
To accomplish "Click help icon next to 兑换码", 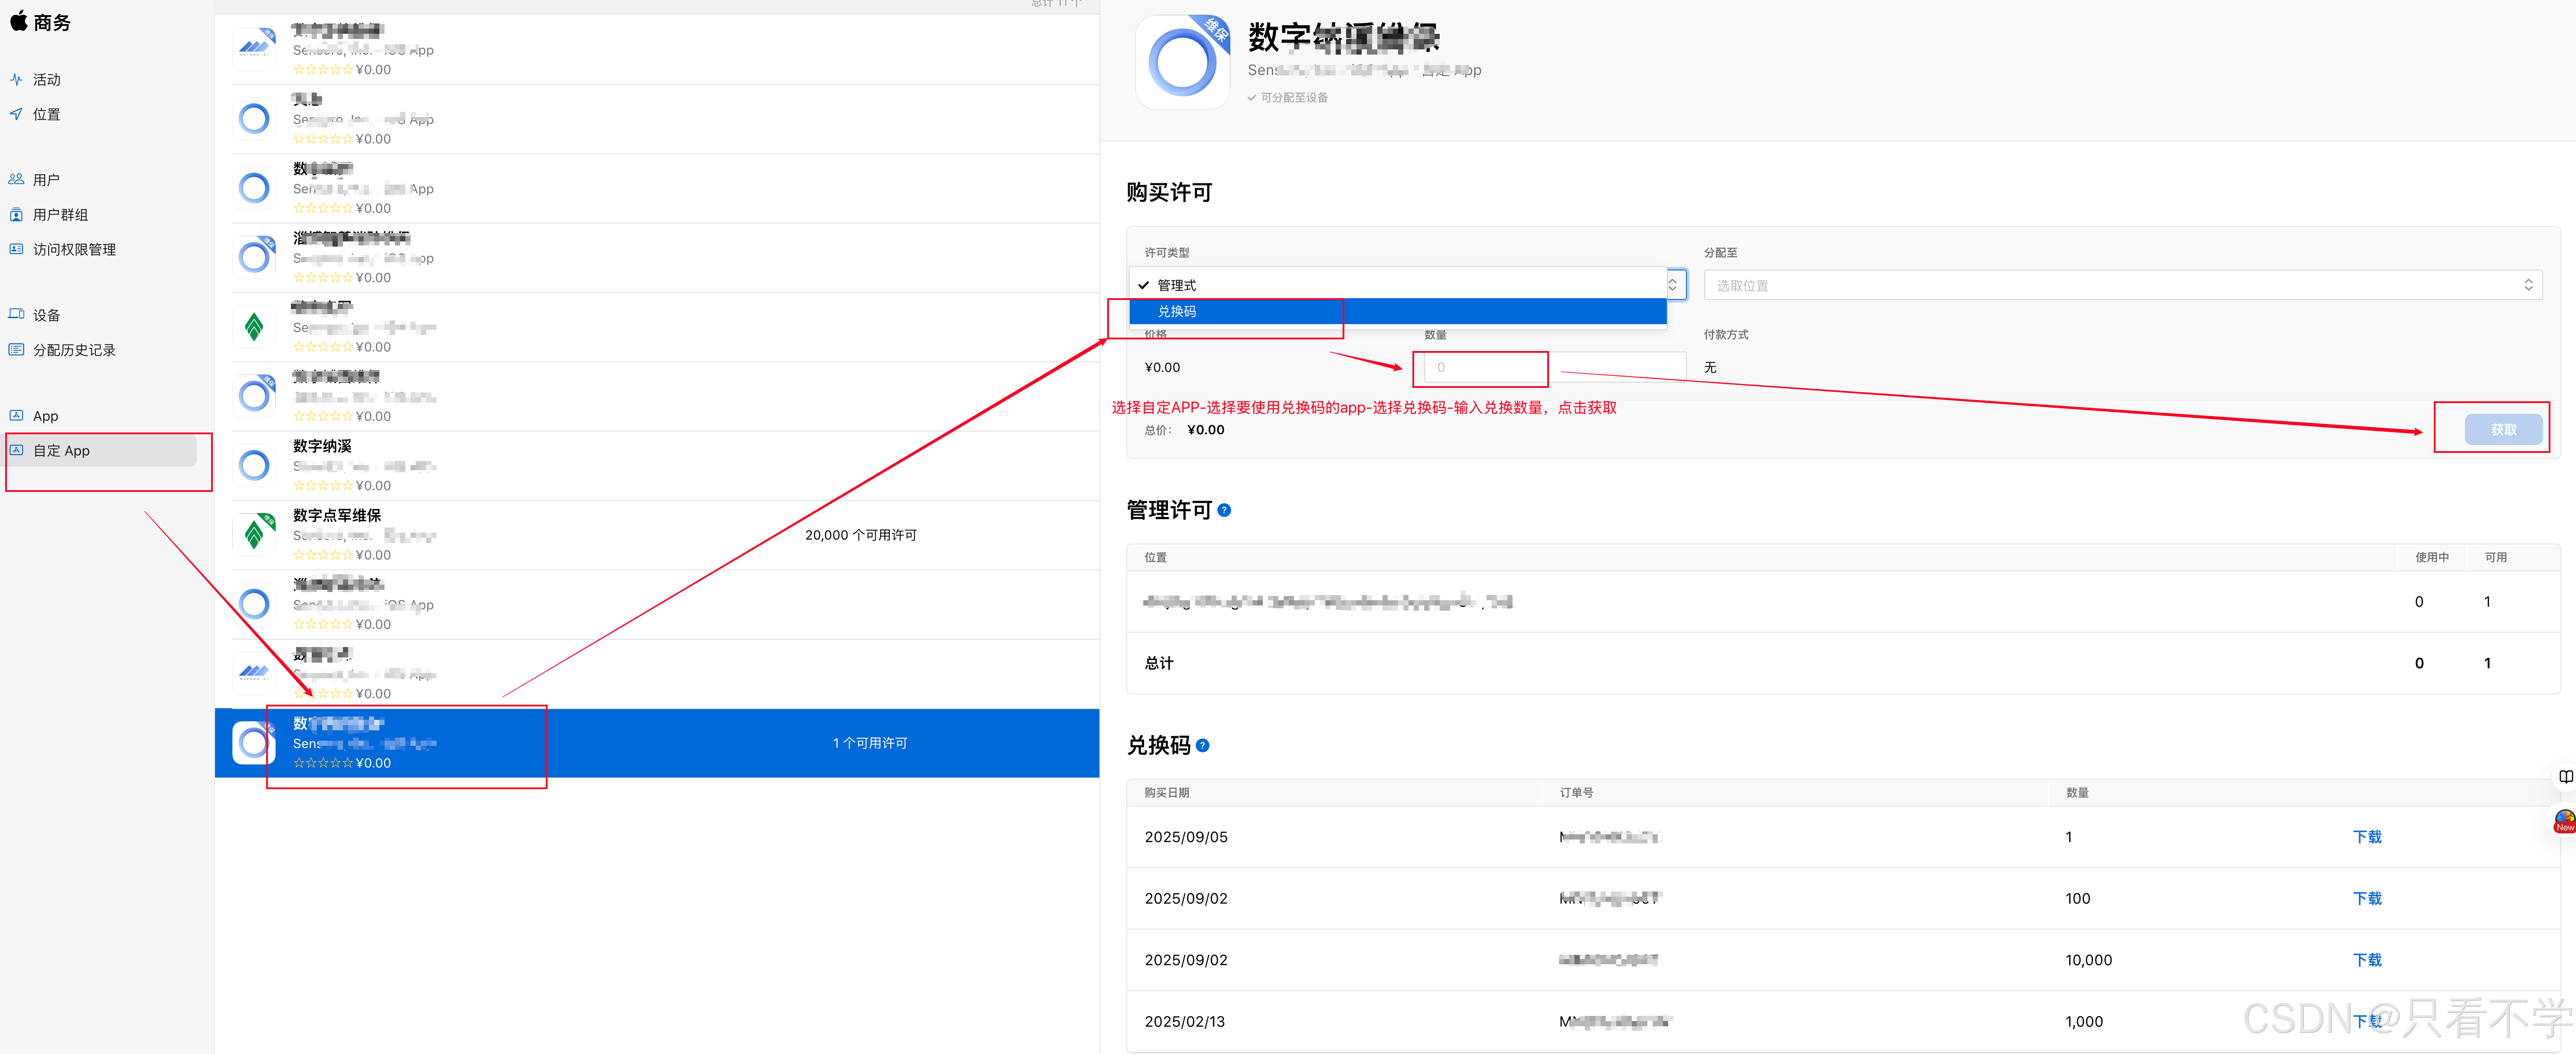I will point(1203,745).
